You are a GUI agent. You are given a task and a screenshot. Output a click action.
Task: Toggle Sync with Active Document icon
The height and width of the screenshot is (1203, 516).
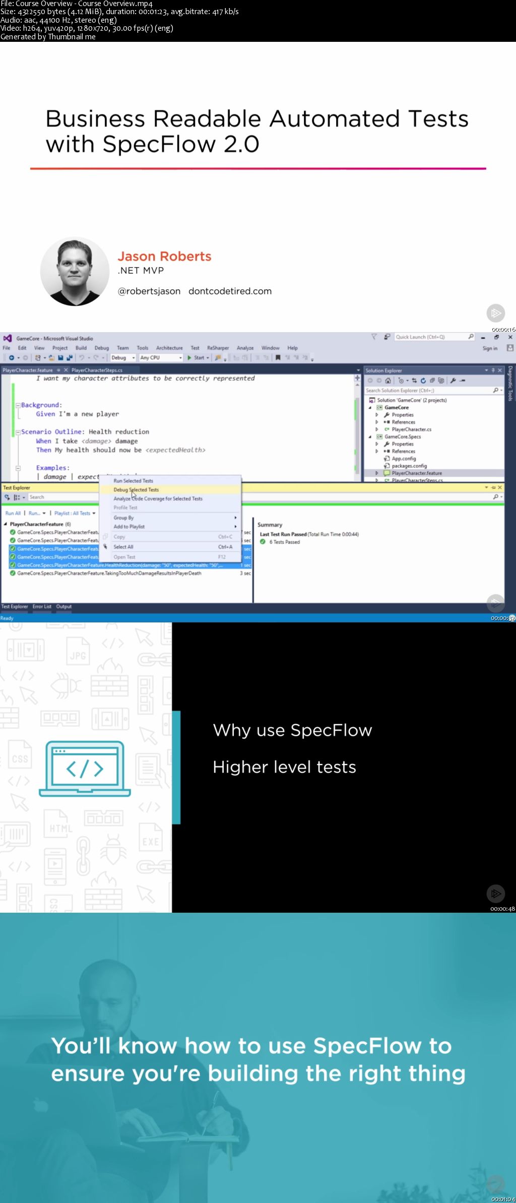[414, 381]
